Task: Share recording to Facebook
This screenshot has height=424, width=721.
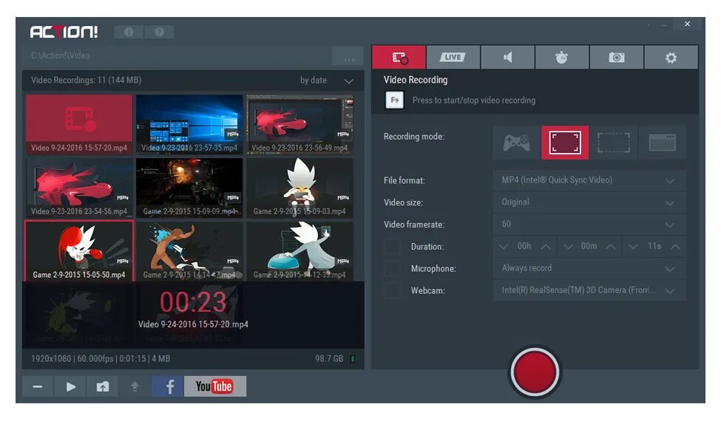Action: coord(168,386)
